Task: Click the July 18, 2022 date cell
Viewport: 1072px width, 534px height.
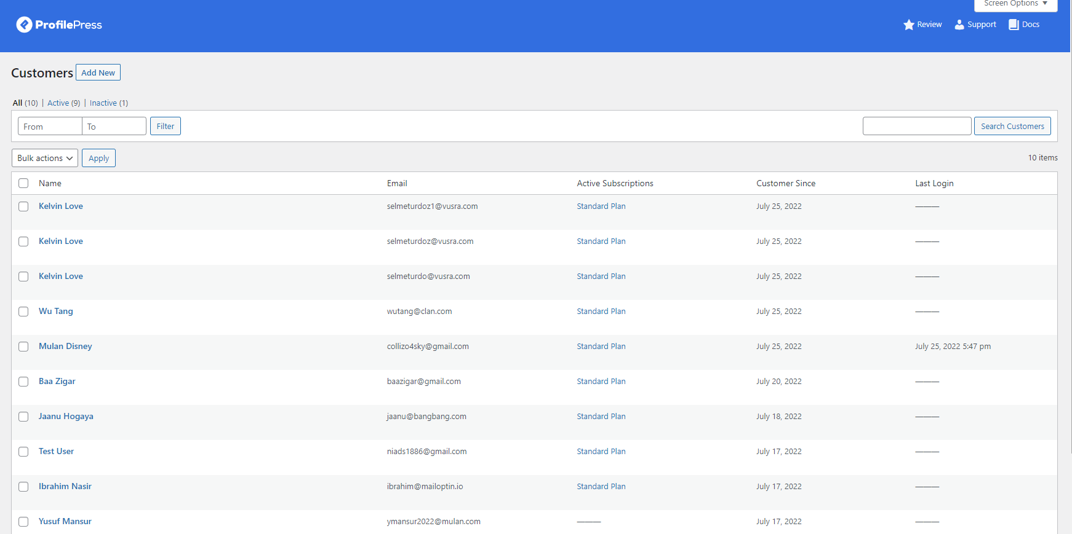Action: 779,416
